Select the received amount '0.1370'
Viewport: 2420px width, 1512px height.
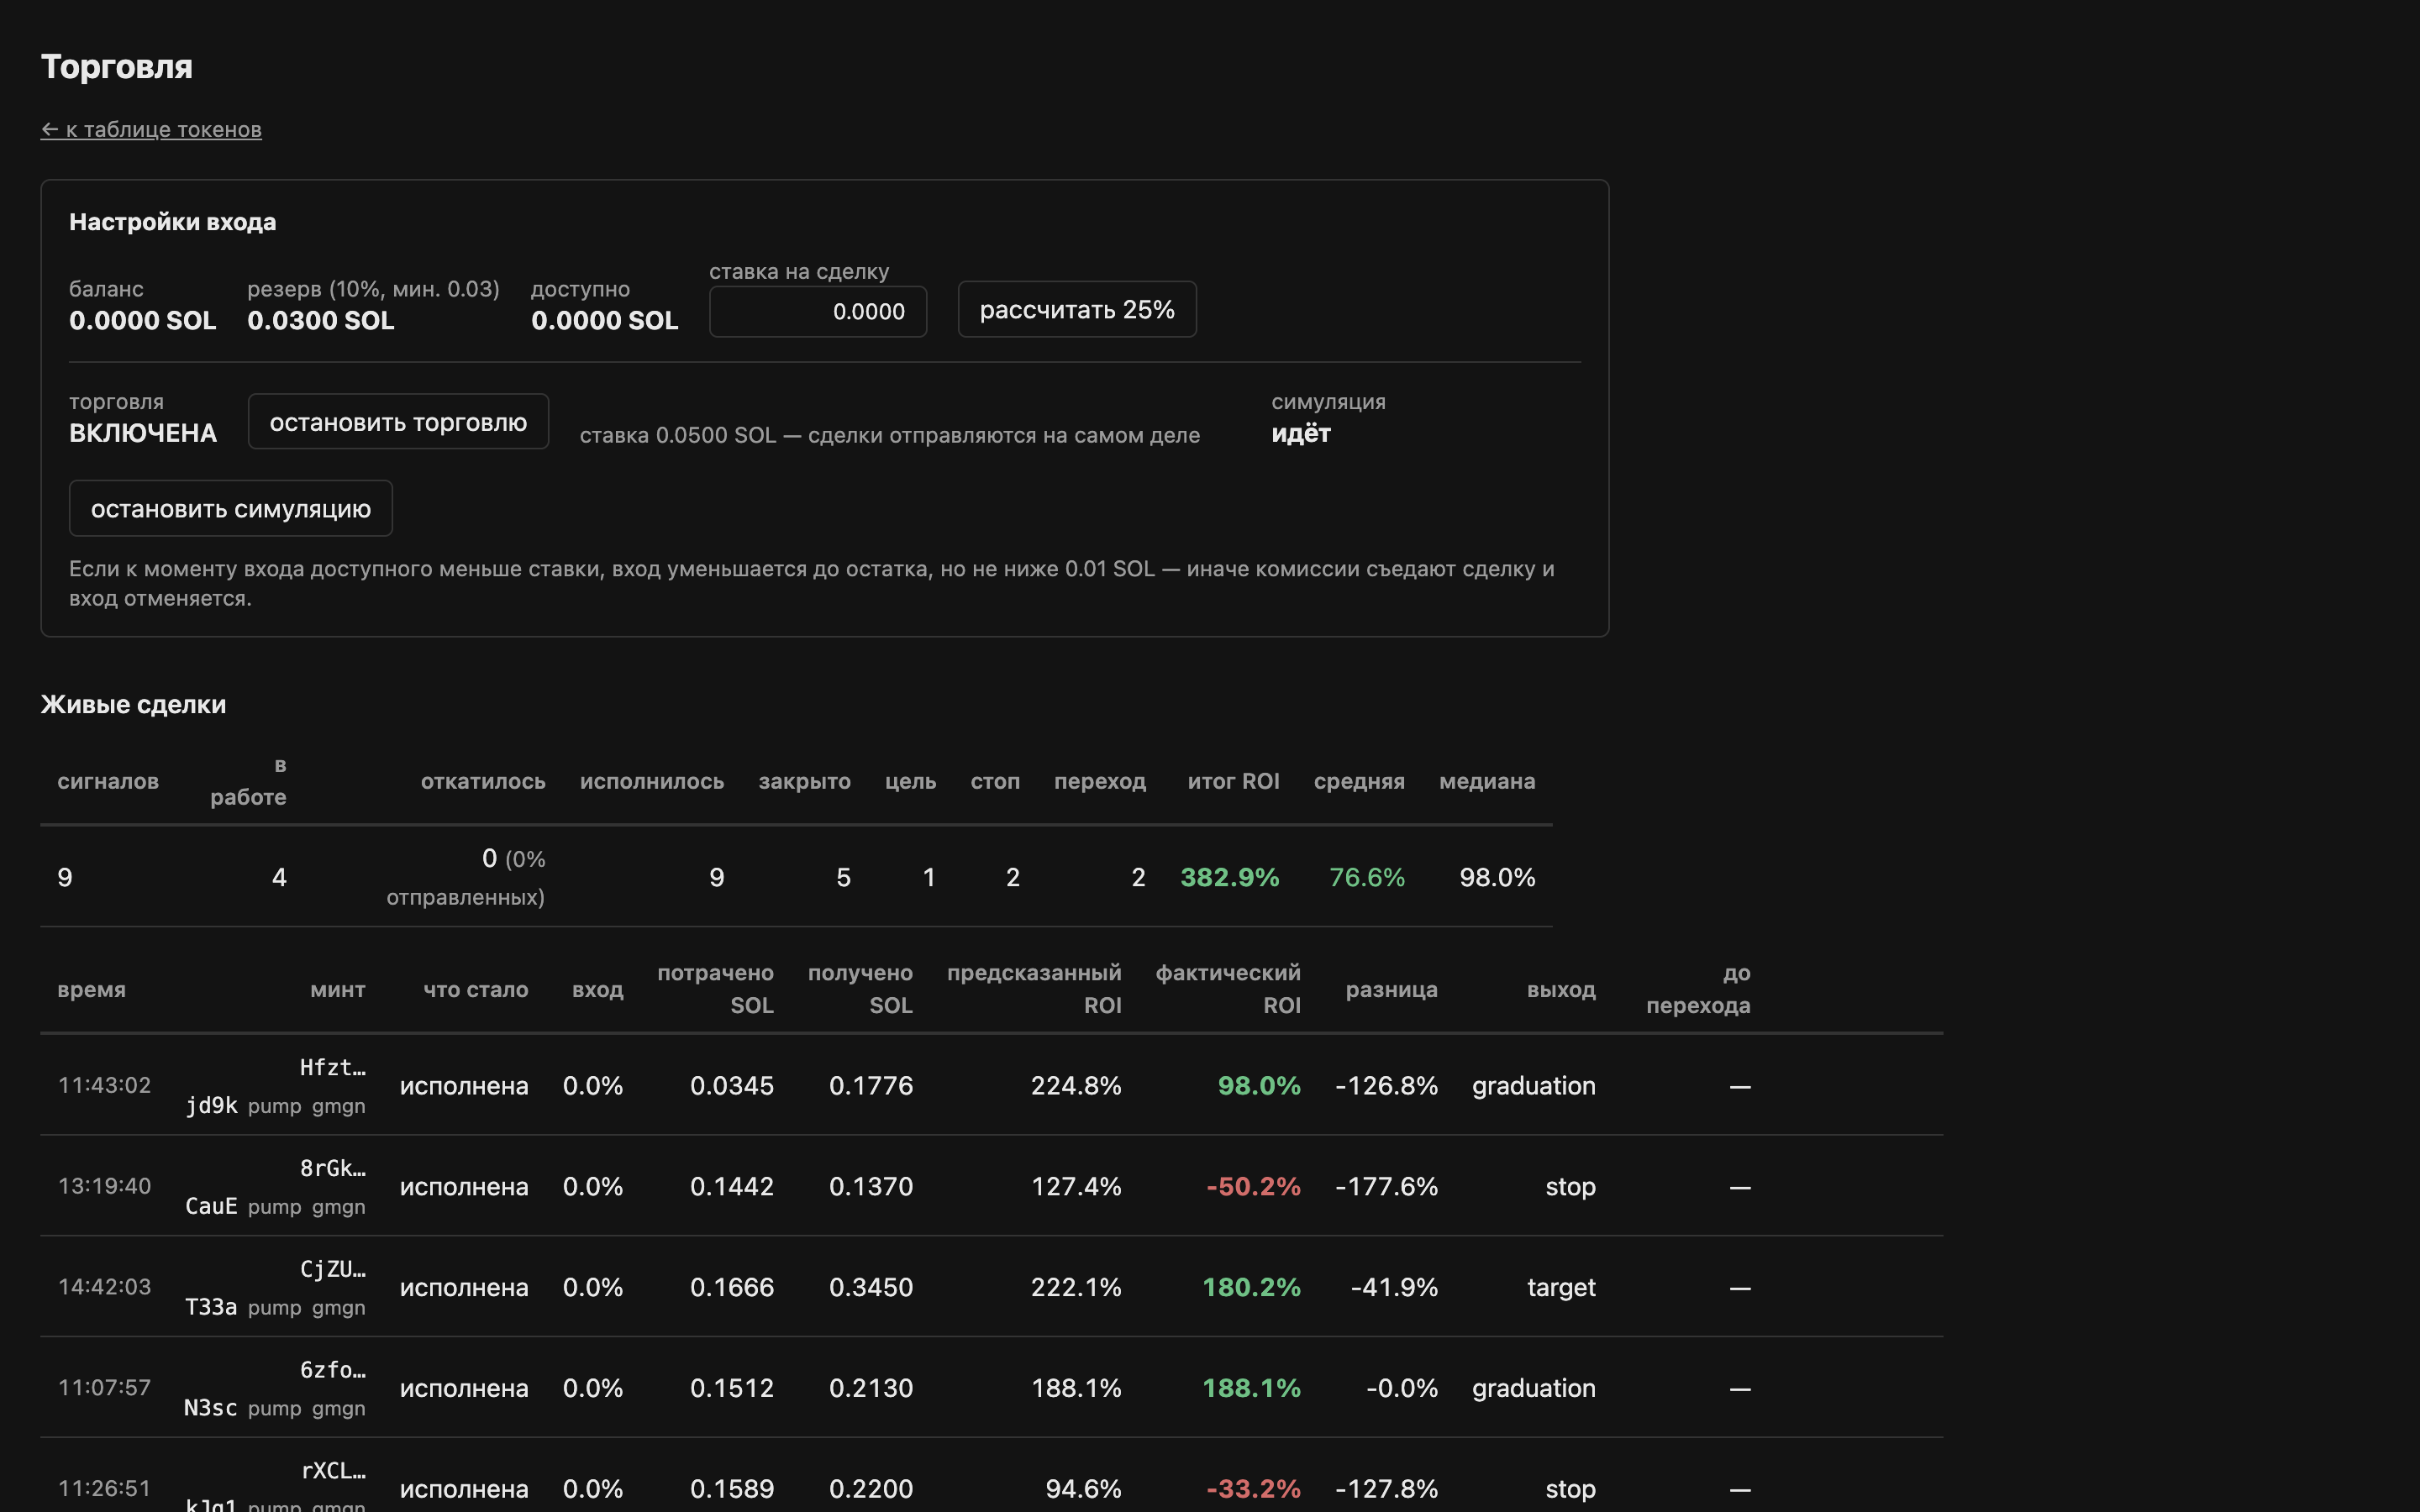point(871,1187)
